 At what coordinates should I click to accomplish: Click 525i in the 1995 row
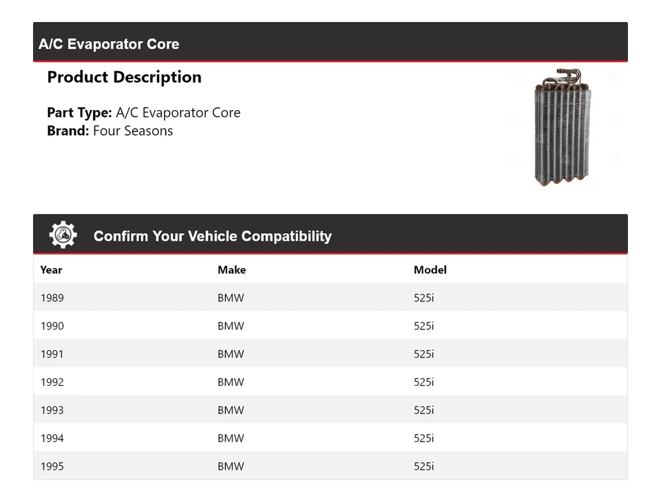423,466
